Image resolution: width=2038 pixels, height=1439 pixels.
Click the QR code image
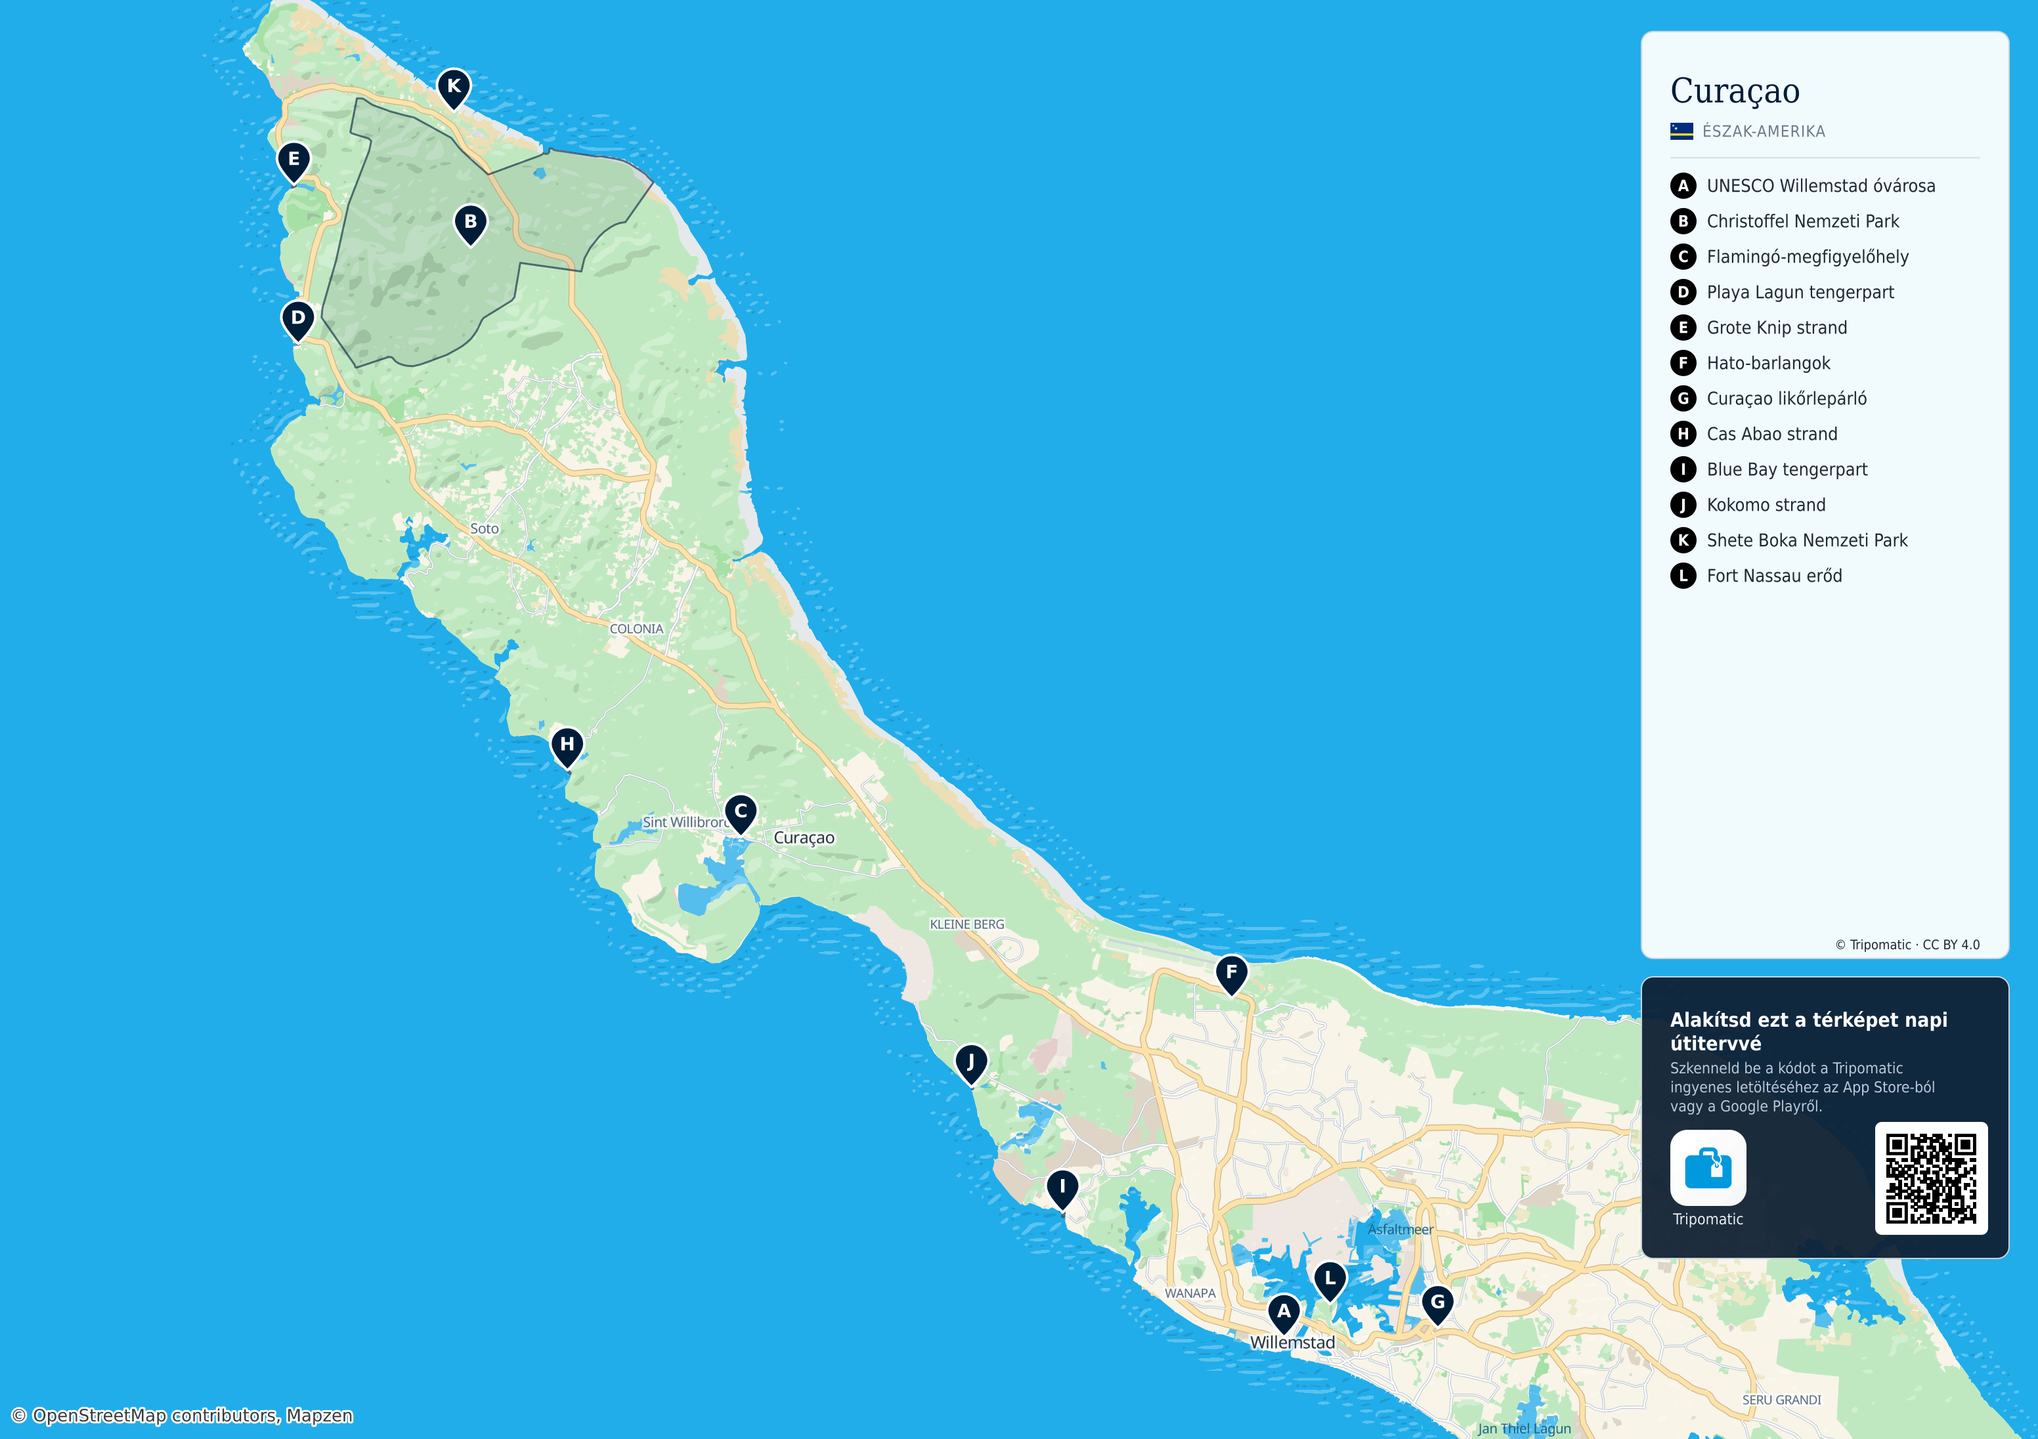click(1930, 1178)
